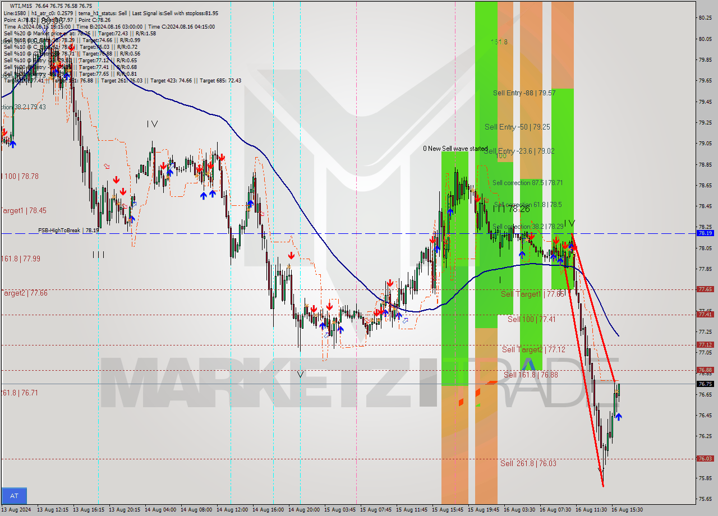Click the blue AT button
This screenshot has width=718, height=516.
coord(14,496)
